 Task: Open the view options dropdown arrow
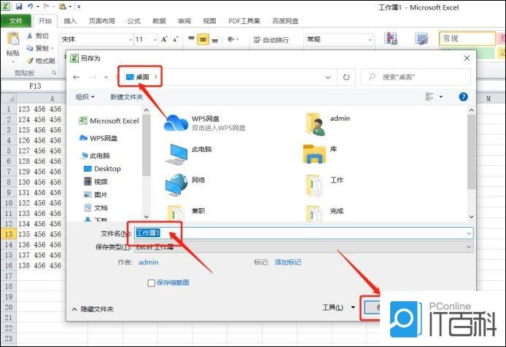click(x=441, y=97)
